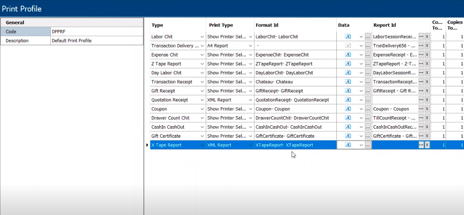Click the 'CashInCashOut- CashInCashOut' format cell
Screen dimensions: 464x215
(295, 127)
